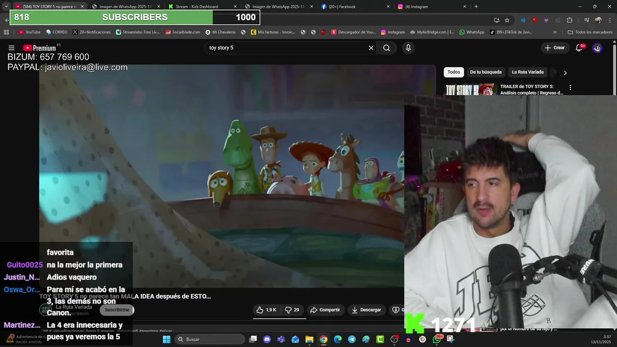This screenshot has height=347, width=617.
Task: Go to YouTube Premium home logo
Action: tap(40, 48)
